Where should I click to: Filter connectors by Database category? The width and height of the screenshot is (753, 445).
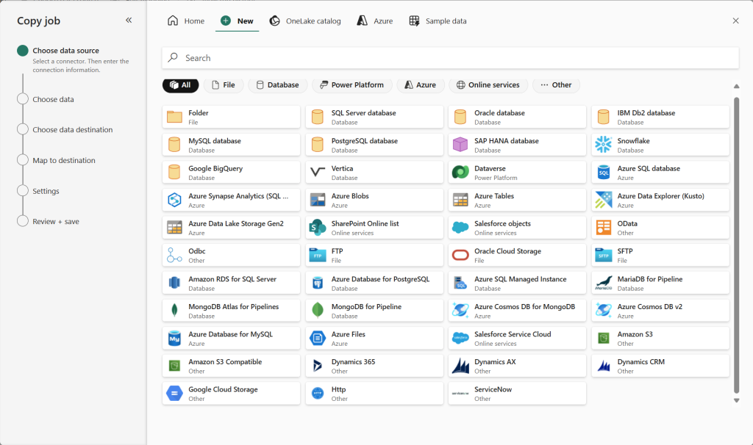(277, 85)
